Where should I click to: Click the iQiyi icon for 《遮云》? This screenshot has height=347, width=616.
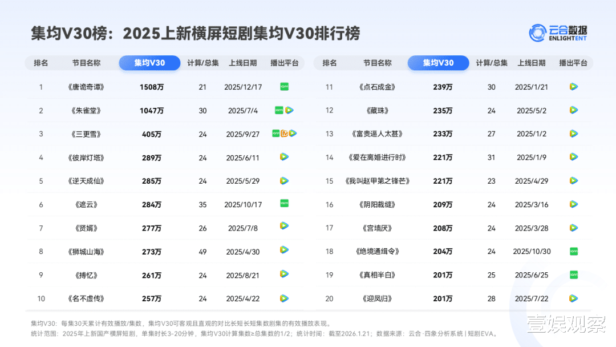[285, 204]
